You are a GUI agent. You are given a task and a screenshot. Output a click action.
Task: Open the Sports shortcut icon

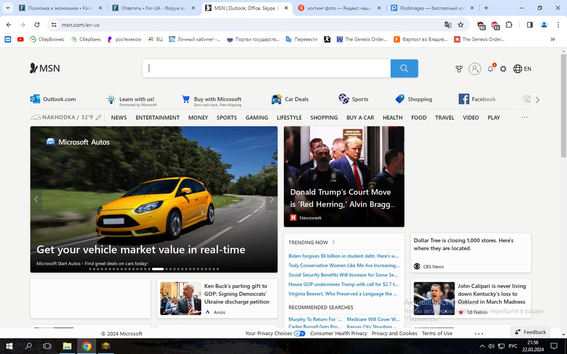pos(344,99)
